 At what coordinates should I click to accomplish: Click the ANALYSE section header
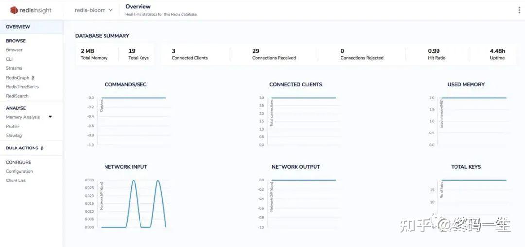point(16,108)
